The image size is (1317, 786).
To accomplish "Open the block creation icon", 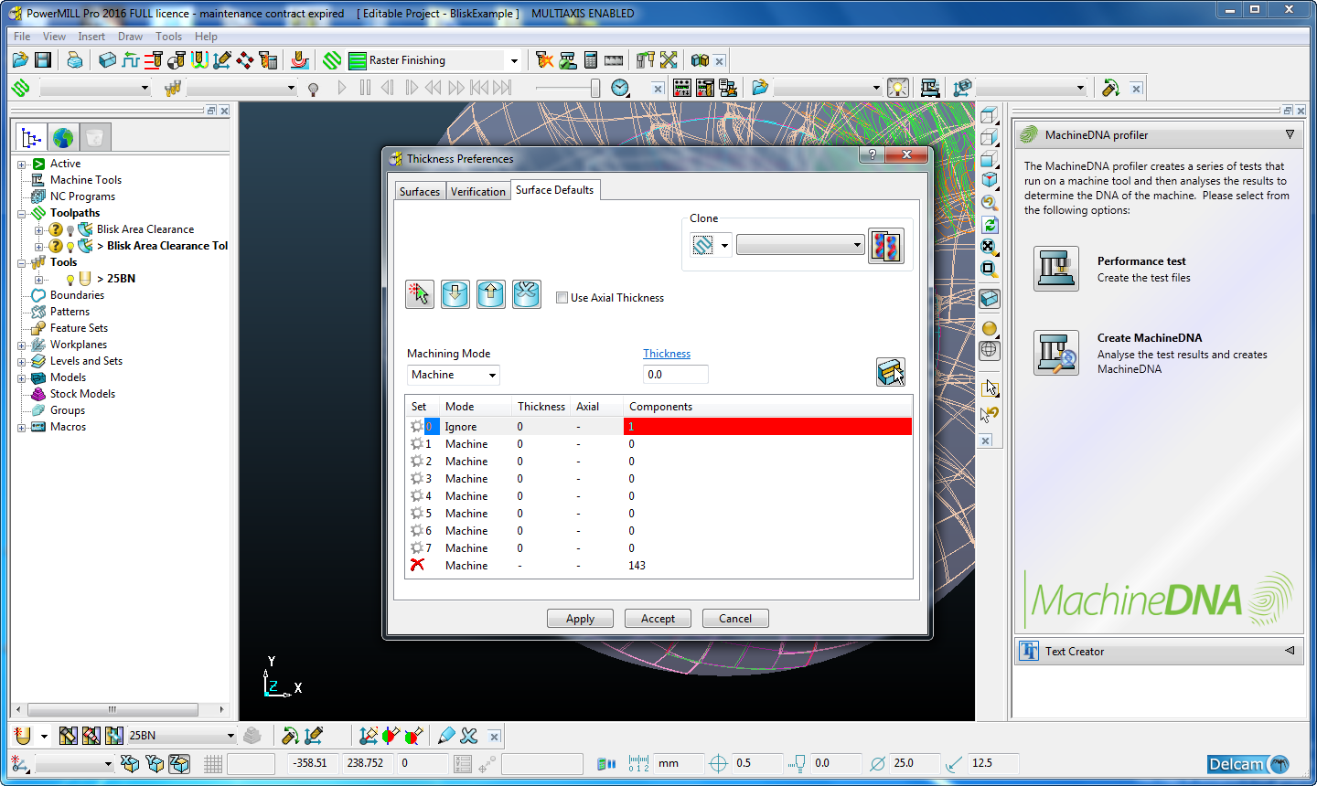I will click(108, 60).
